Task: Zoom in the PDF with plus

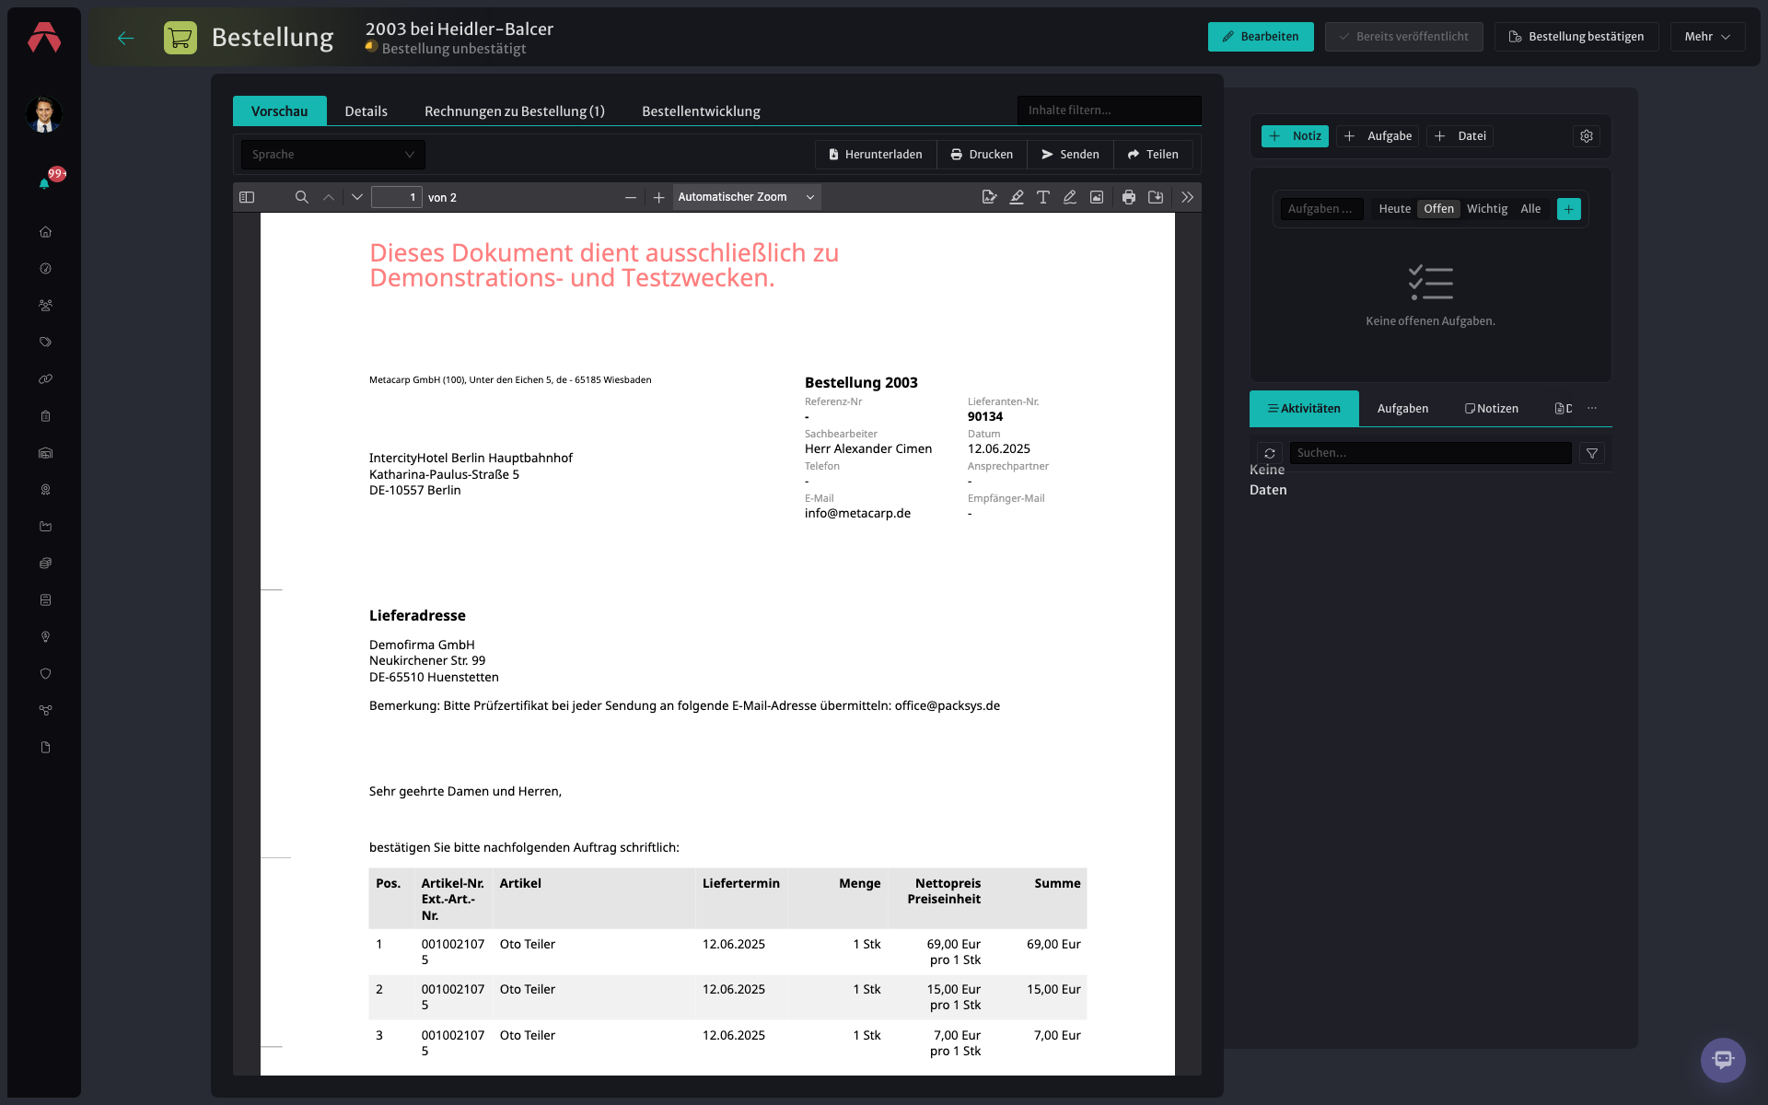Action: (658, 198)
